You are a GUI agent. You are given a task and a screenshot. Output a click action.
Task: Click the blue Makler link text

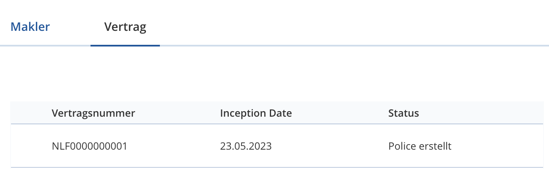[x=30, y=27]
